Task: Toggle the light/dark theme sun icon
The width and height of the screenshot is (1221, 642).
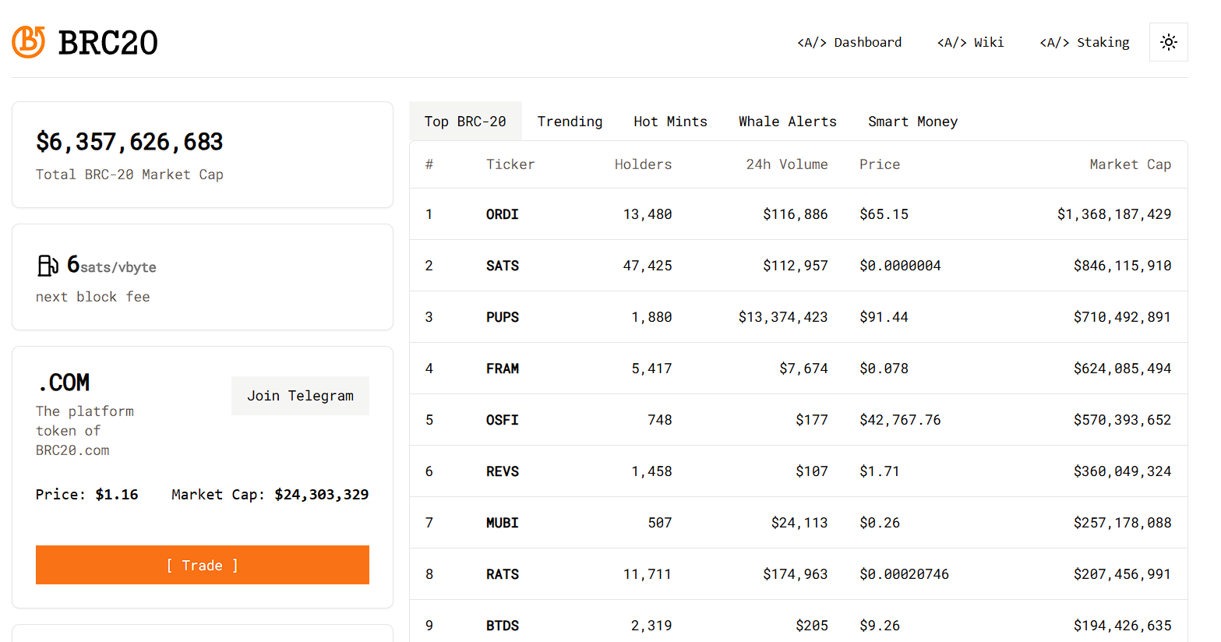Action: click(x=1168, y=42)
